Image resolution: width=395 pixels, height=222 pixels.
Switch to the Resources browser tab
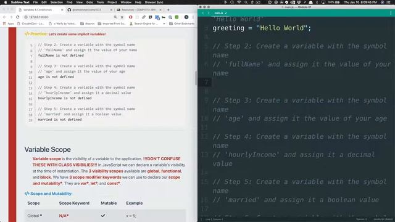138,10
